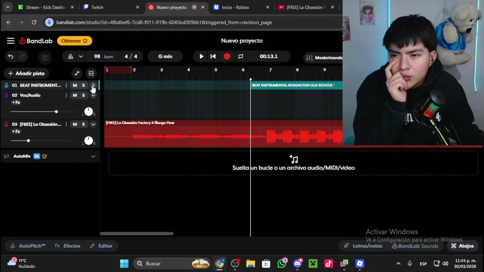Open the Letras/notas panel
Image resolution: width=484 pixels, height=272 pixels.
point(363,246)
